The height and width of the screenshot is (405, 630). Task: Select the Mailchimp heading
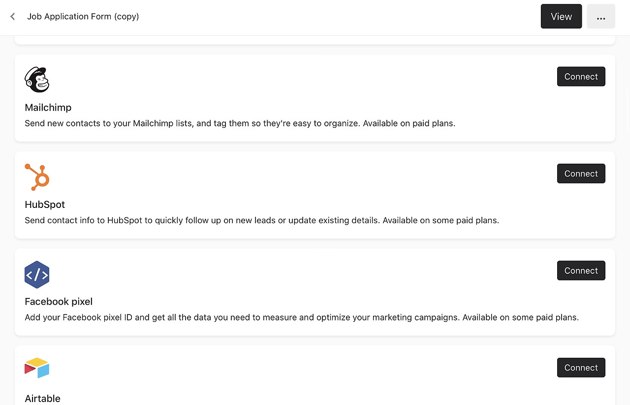pos(48,108)
